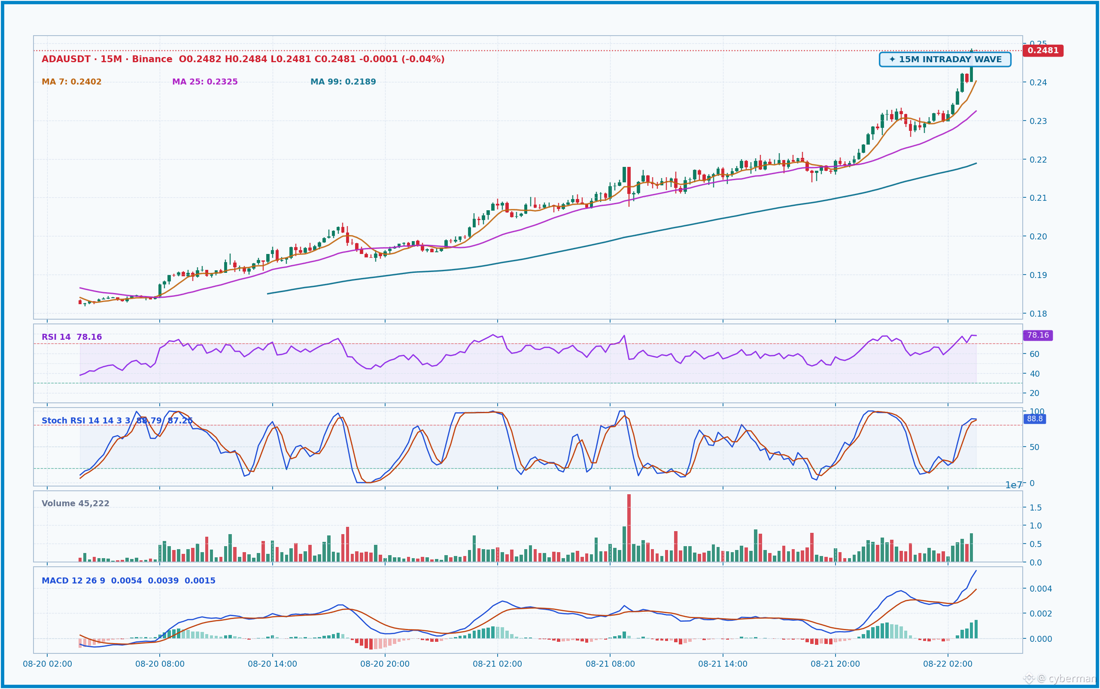Click the 0.24 price axis label

tap(1038, 82)
